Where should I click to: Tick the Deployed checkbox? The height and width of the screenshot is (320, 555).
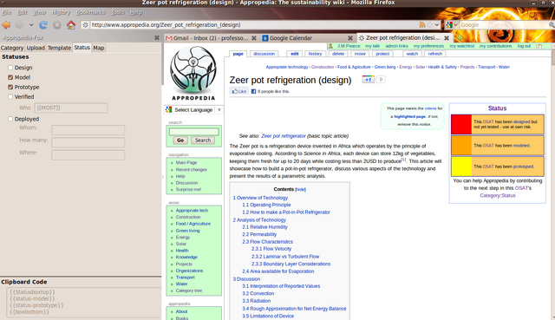pyautogui.click(x=10, y=119)
